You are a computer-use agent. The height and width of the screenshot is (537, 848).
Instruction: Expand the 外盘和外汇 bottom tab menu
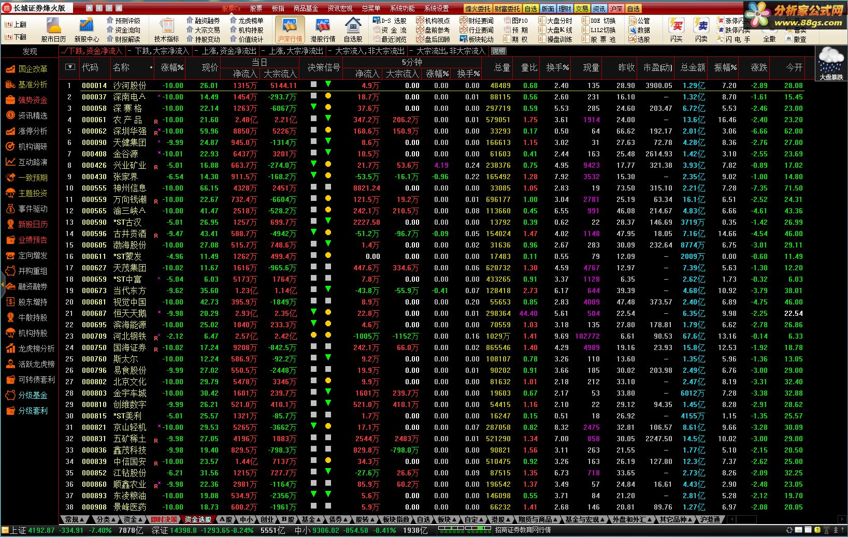[632, 519]
